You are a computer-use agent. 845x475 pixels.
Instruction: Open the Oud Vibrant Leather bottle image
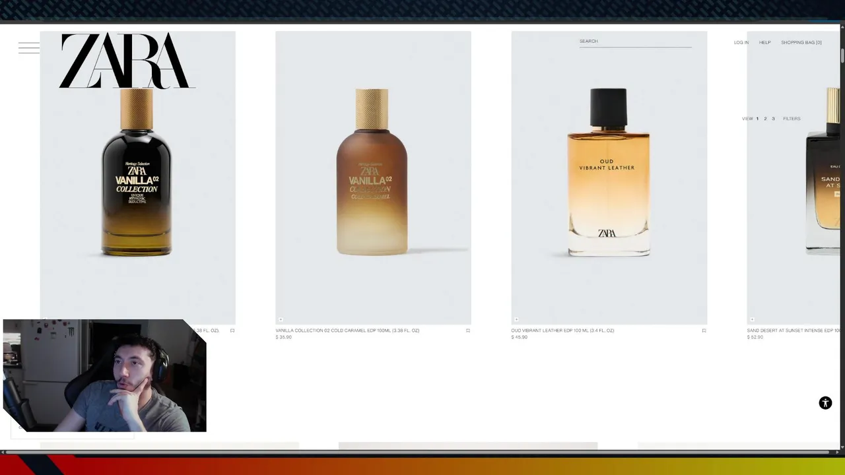tap(609, 177)
